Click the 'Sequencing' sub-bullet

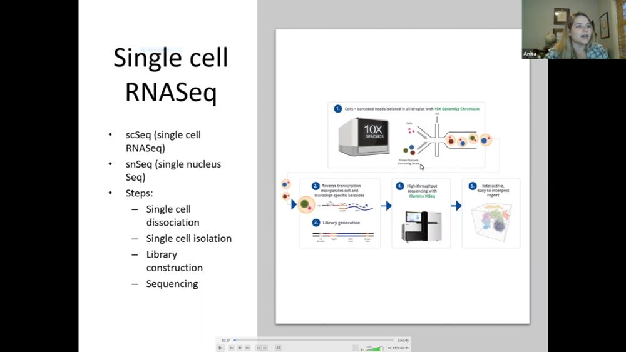(172, 284)
